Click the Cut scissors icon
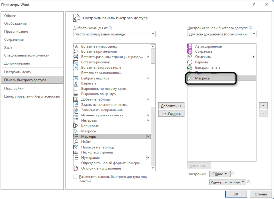Image resolution: width=274 pixels, height=199 pixels. pos(75,83)
